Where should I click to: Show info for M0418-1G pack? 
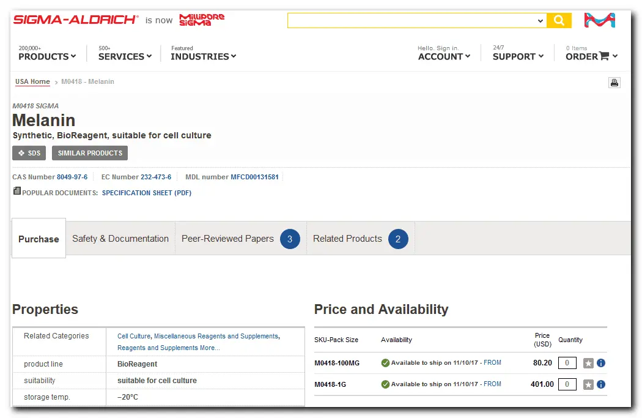coord(601,385)
